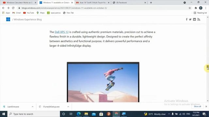
Task: Open the Chrome profile avatar
Action: pos(201,8)
